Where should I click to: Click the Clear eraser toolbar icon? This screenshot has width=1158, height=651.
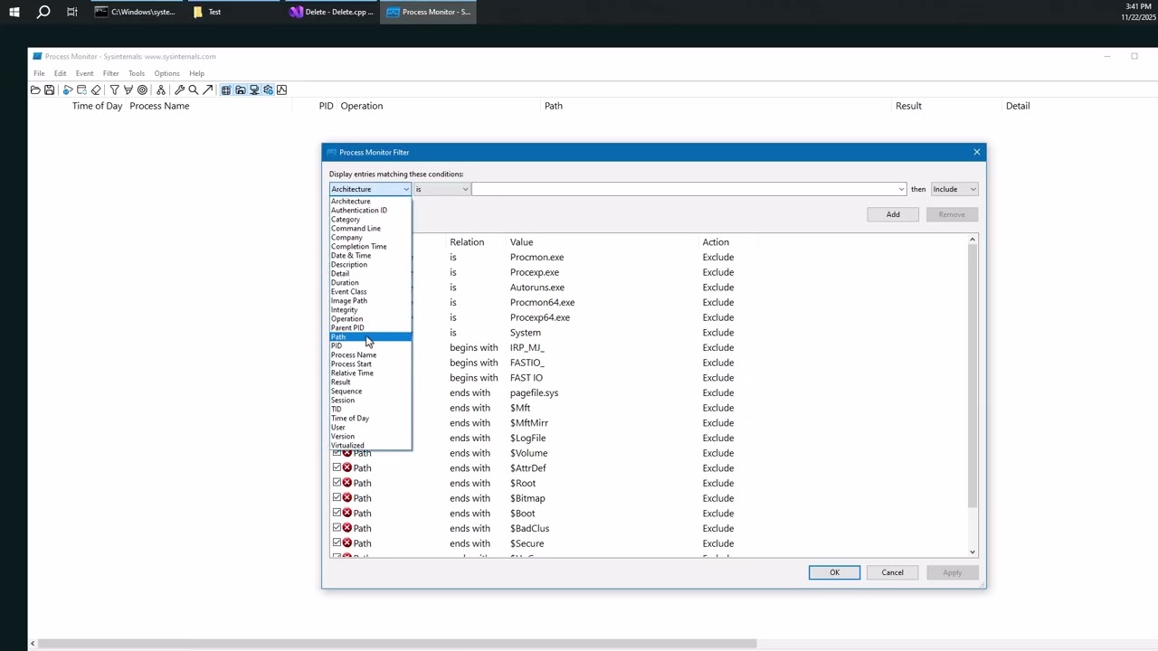pos(96,90)
